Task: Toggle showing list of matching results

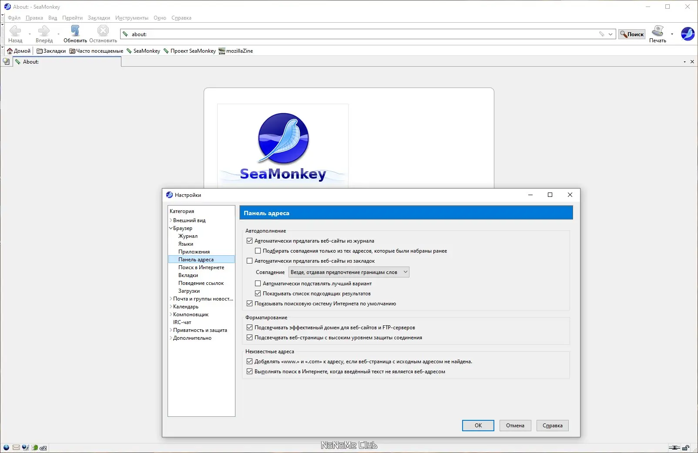Action: point(258,293)
